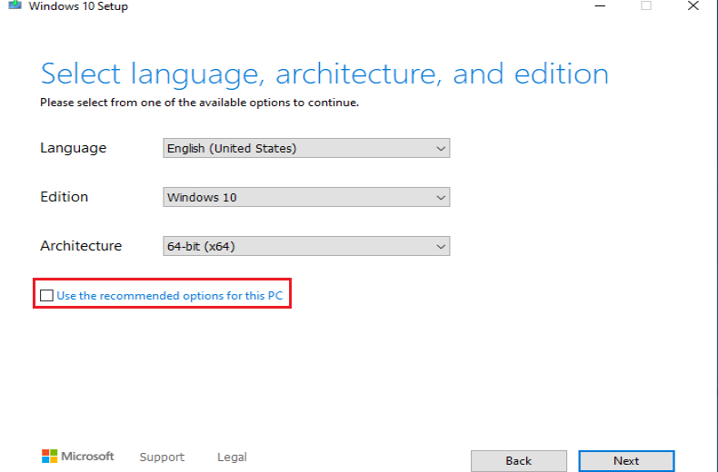Click the Microsoft logo in the footer
Image resolution: width=718 pixels, height=472 pixels.
point(77,456)
